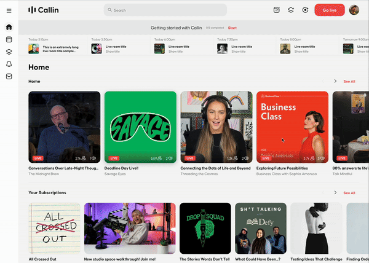Click The Midnight Brew show name
This screenshot has width=369, height=263.
point(44,174)
